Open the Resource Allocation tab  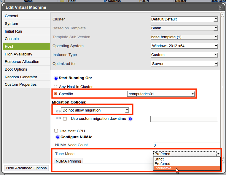(22, 62)
